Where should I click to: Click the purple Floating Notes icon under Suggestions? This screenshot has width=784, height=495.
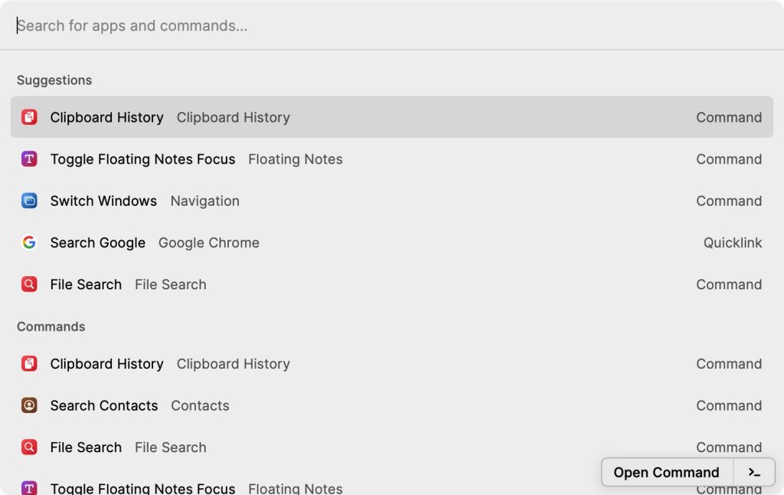pyautogui.click(x=29, y=159)
